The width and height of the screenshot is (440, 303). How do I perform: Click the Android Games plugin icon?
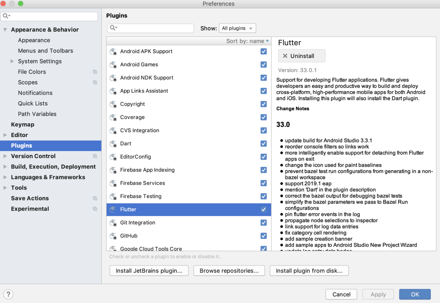pos(113,65)
